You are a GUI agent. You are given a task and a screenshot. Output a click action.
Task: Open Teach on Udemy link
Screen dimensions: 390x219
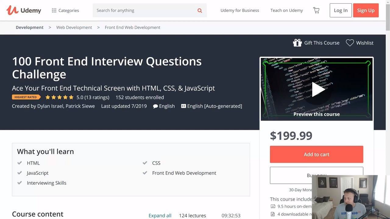tap(287, 10)
